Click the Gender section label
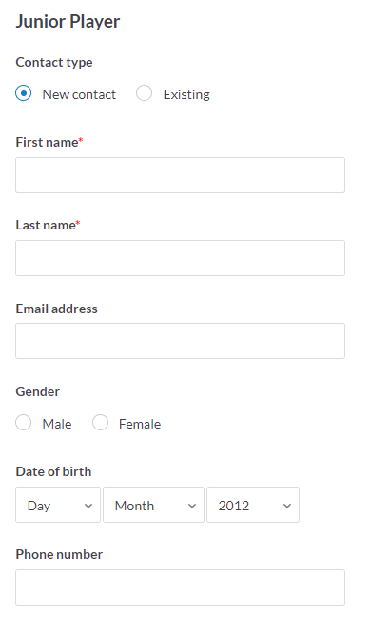The image size is (371, 618). click(38, 391)
